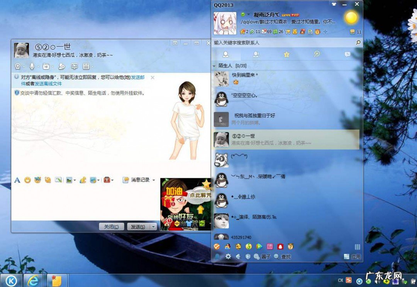
Task: Open font settings with the A icon
Action: pos(17,180)
